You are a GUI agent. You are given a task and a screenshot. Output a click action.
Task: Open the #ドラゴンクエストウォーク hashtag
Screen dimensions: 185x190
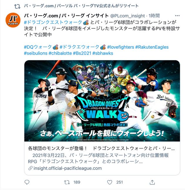coord(53,22)
